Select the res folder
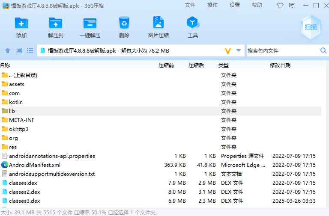 [x=161, y=147]
